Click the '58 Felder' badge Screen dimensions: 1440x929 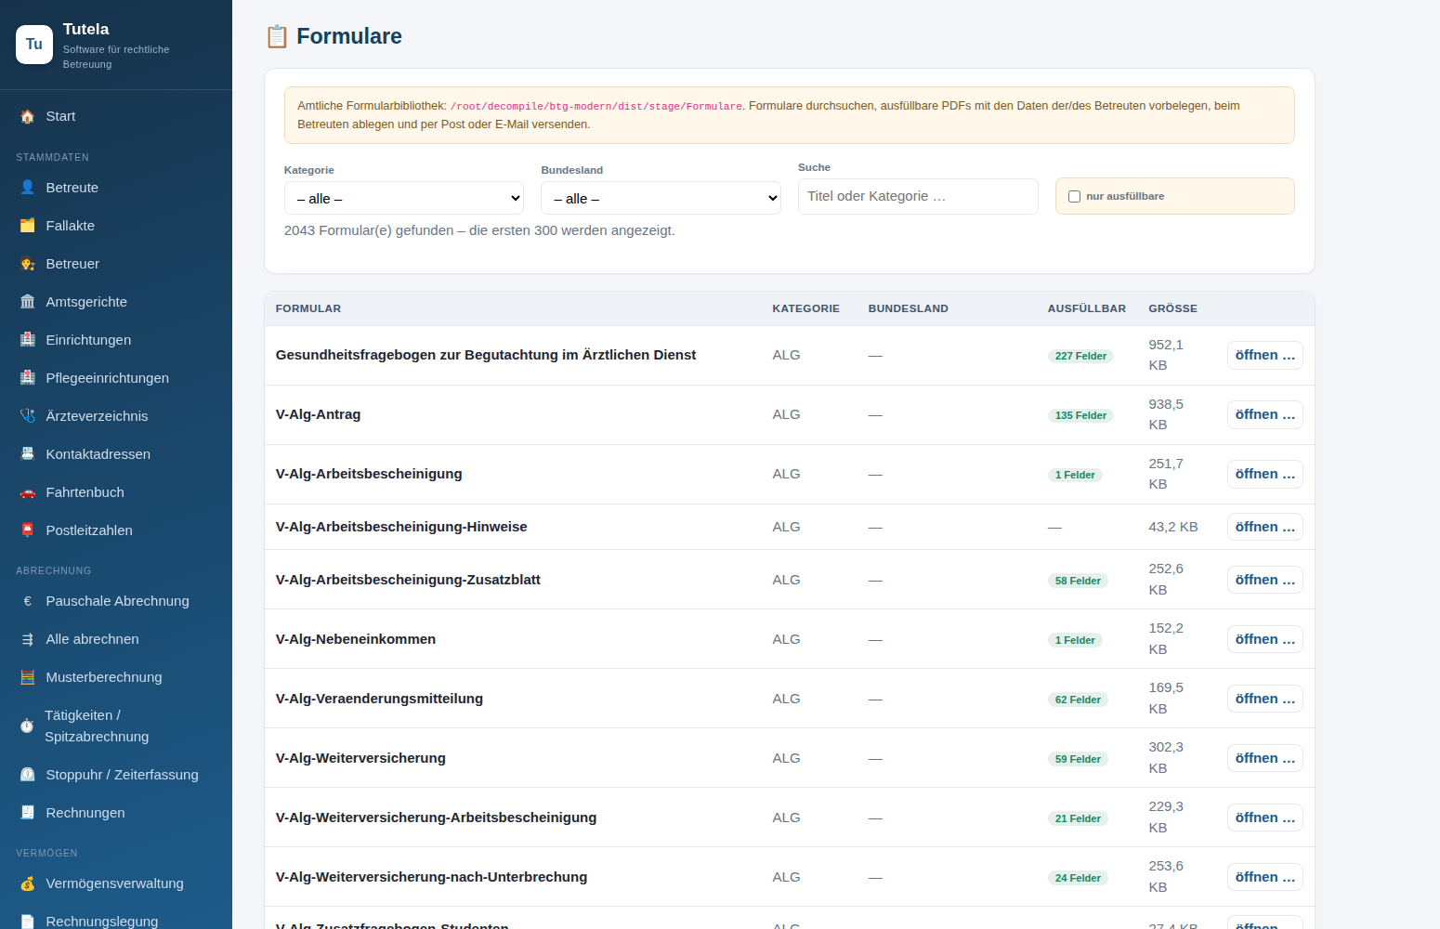(1078, 581)
